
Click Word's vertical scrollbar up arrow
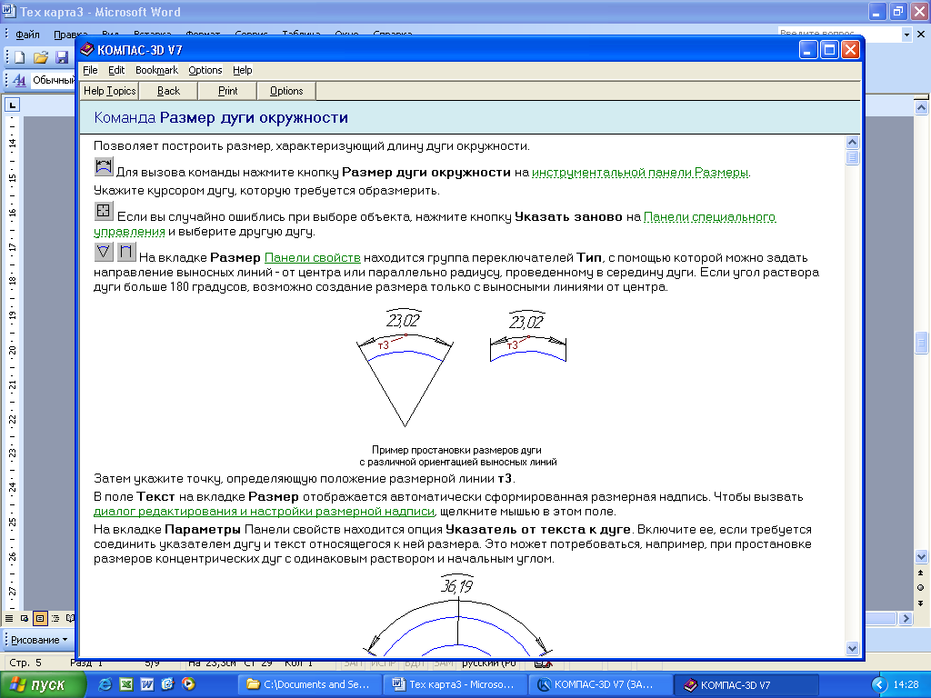point(922,107)
